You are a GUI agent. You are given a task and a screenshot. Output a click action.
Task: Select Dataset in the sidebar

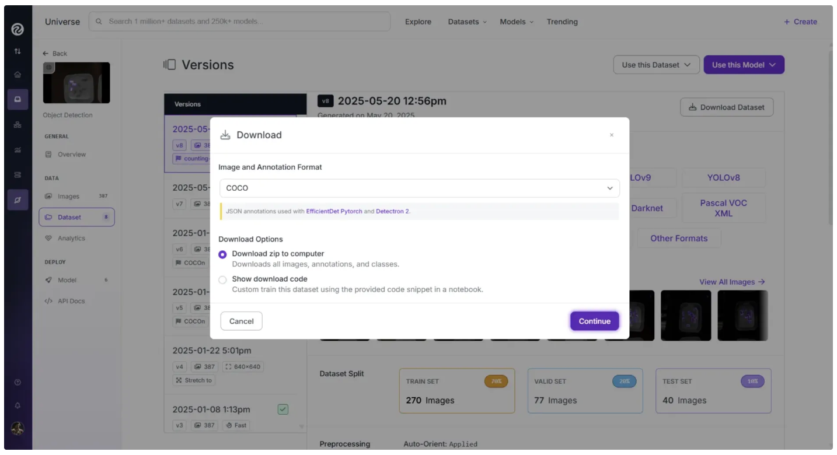(x=76, y=217)
